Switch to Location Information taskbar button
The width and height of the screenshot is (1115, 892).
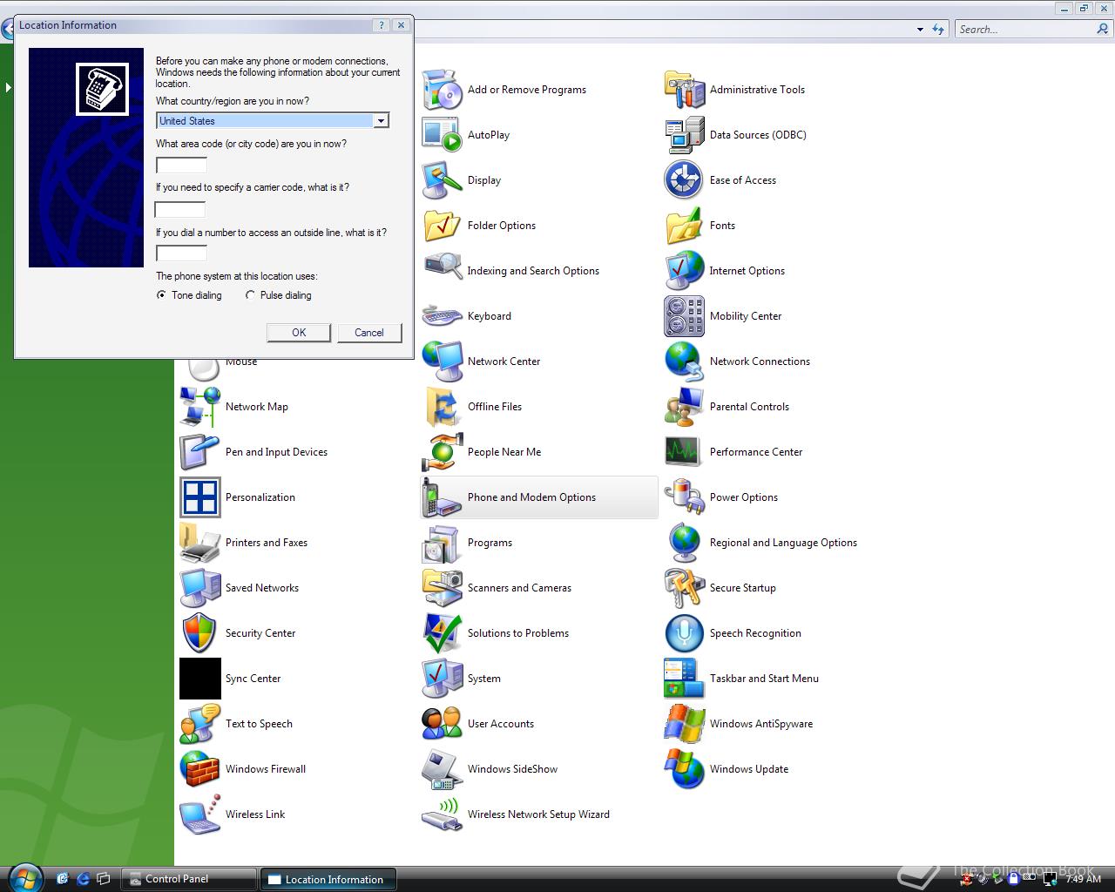tap(328, 879)
